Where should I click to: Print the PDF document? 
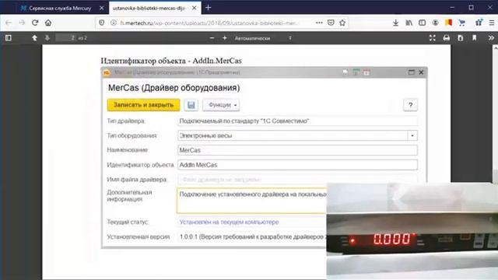pyautogui.click(x=447, y=38)
